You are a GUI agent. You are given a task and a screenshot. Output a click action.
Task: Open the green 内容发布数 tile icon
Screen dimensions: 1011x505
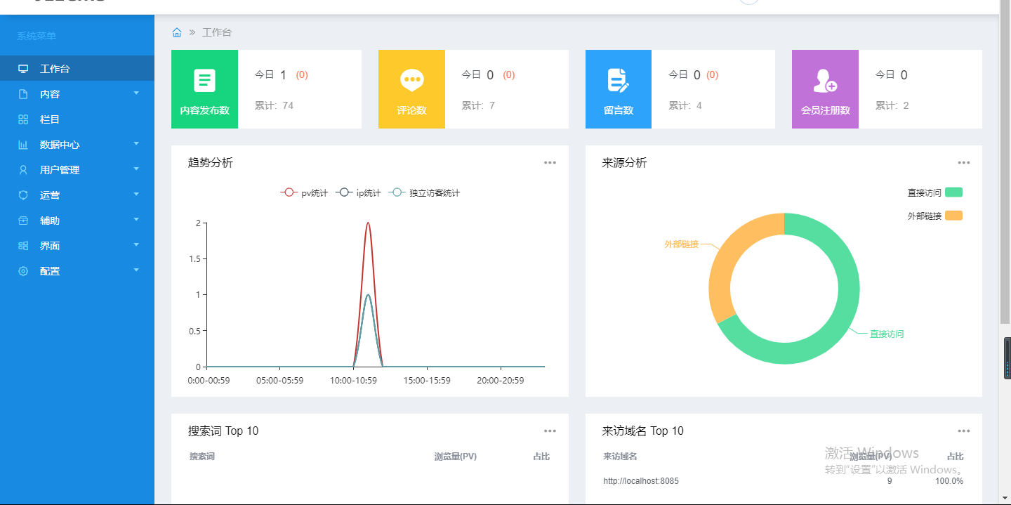pos(205,81)
